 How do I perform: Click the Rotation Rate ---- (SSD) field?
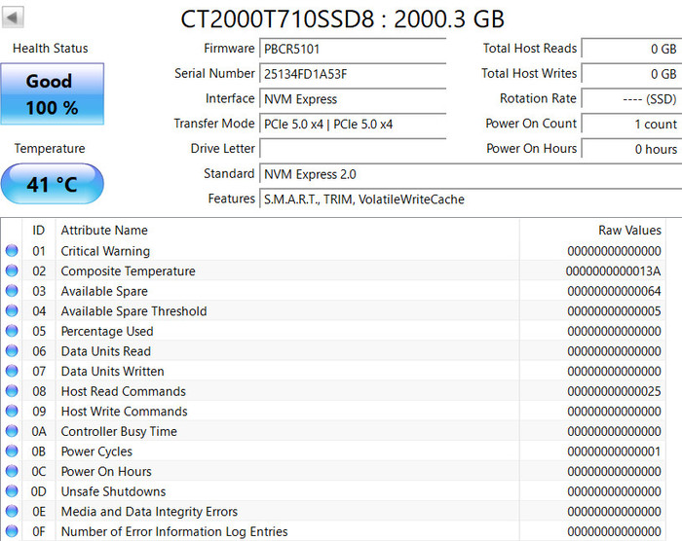pyautogui.click(x=631, y=99)
